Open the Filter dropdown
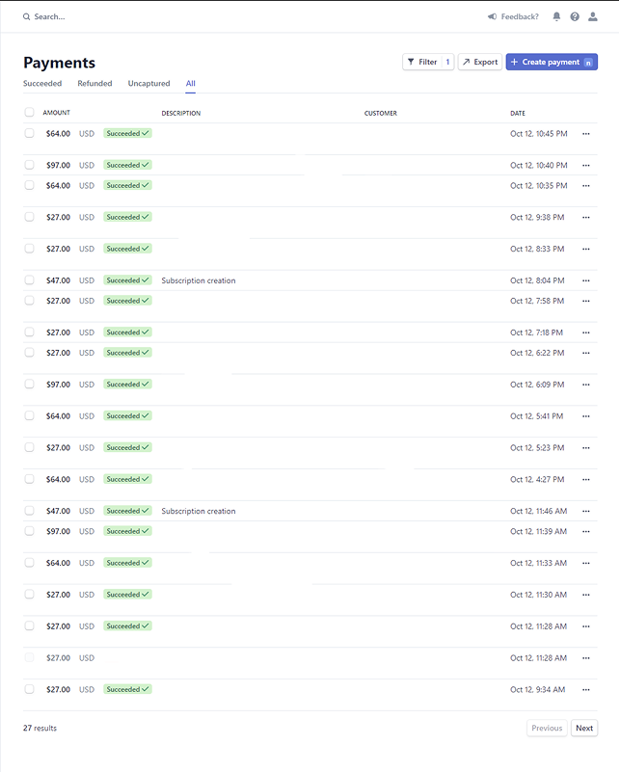The width and height of the screenshot is (620, 772). click(428, 62)
